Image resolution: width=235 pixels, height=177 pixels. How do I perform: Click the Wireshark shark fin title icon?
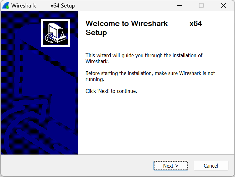pyautogui.click(x=6, y=6)
